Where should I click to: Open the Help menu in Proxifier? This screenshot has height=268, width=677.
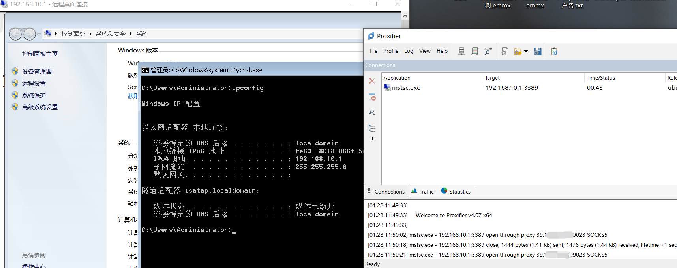coord(442,51)
